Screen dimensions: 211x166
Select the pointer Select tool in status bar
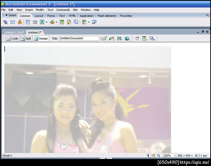[x=148, y=155]
